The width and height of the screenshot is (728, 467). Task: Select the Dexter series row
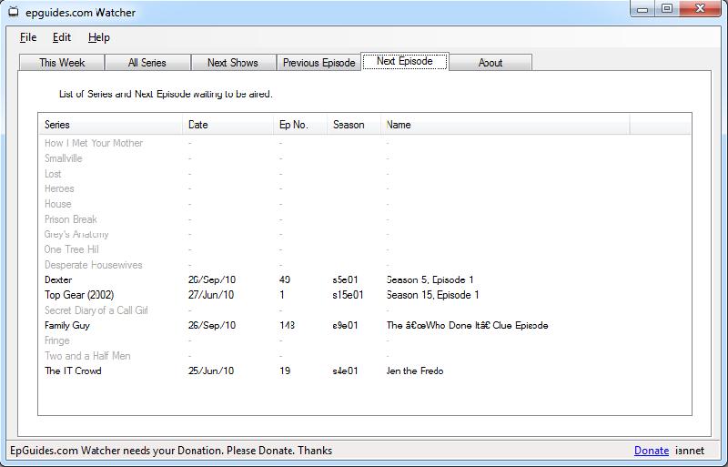[x=365, y=279]
